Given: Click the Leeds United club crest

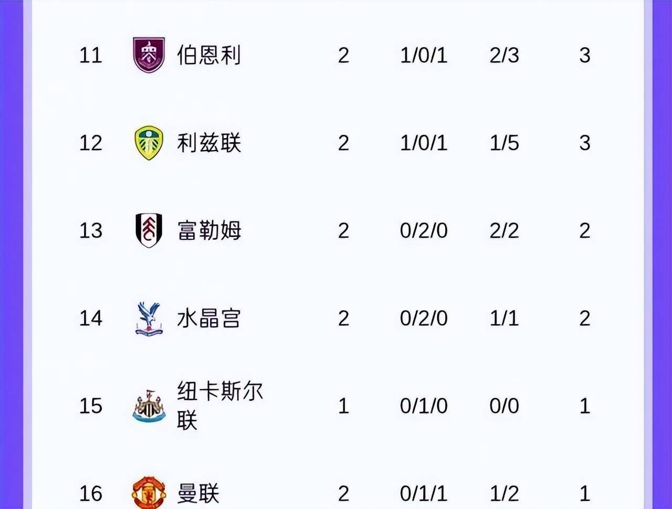Looking at the screenshot, I should [x=149, y=143].
